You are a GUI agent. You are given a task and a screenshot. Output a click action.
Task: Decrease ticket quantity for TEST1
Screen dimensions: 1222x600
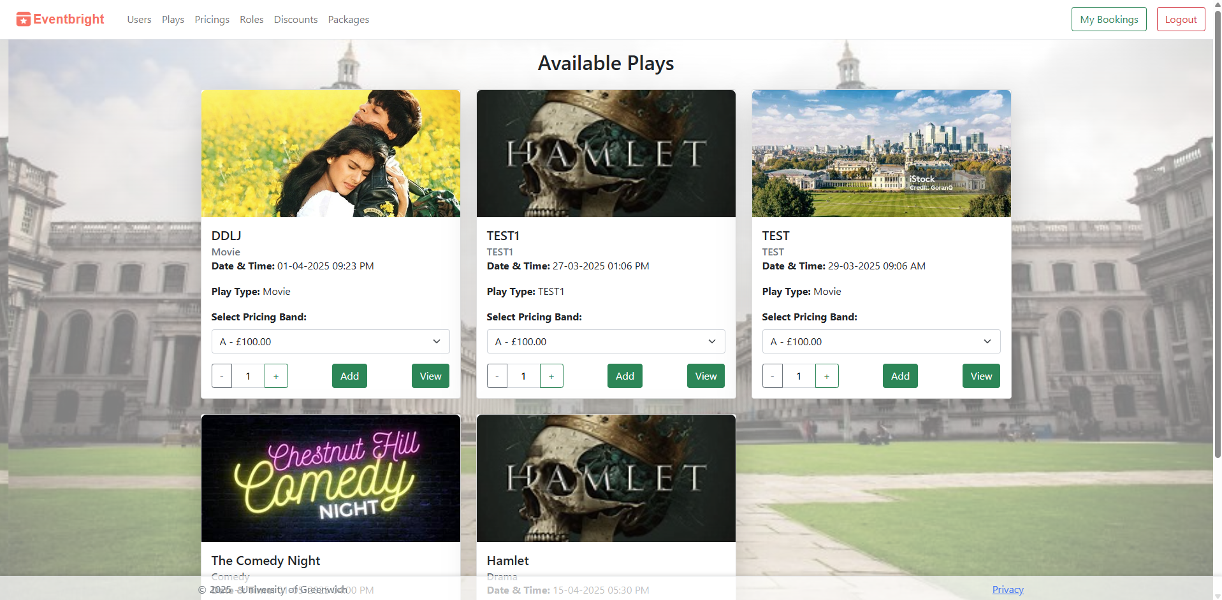click(x=497, y=375)
